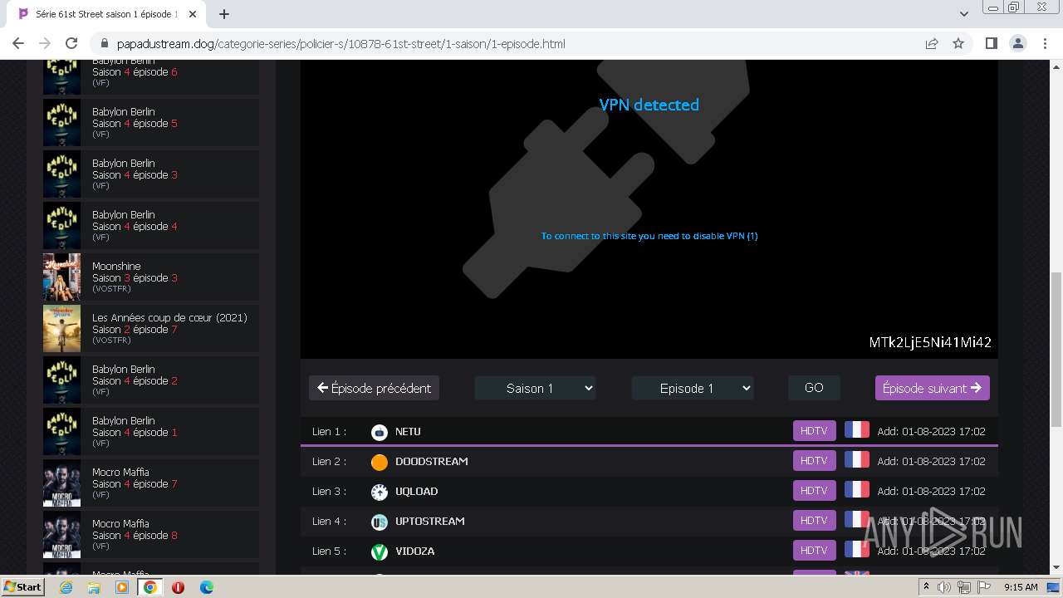Click the HDTV badge on the DOODSTREAM row
The height and width of the screenshot is (598, 1063).
pyautogui.click(x=814, y=461)
